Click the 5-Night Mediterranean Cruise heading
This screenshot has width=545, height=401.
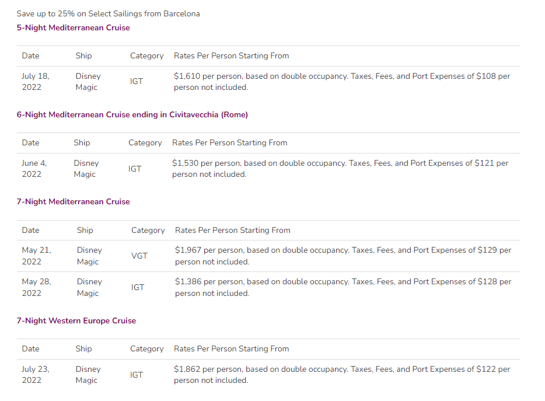click(x=73, y=27)
